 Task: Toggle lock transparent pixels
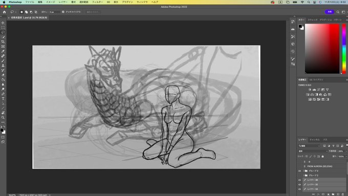(307, 157)
